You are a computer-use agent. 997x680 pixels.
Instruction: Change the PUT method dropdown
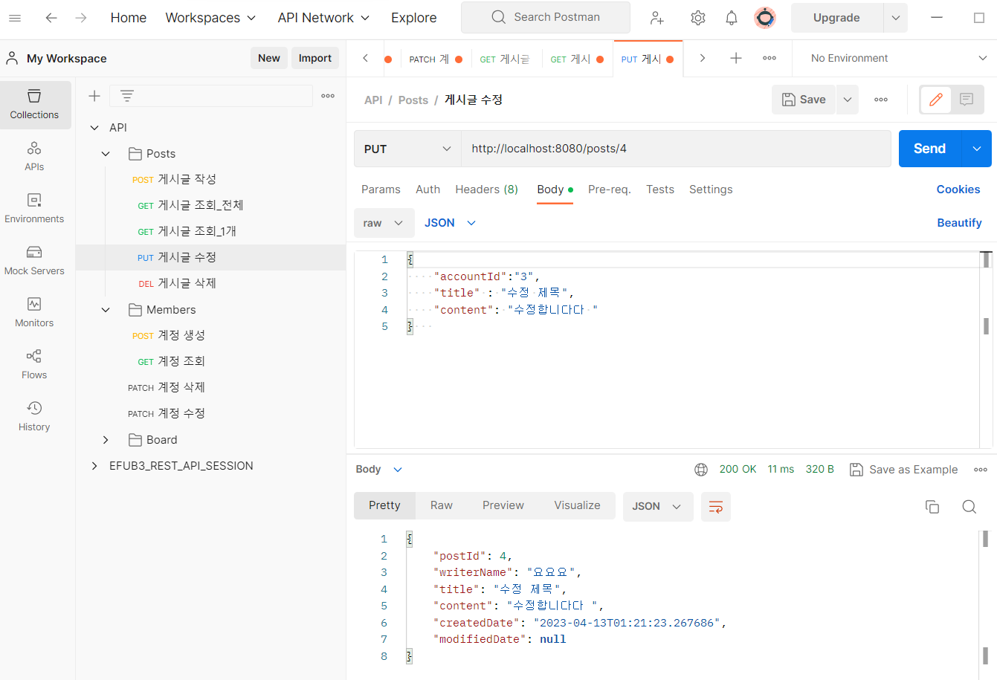coord(407,149)
